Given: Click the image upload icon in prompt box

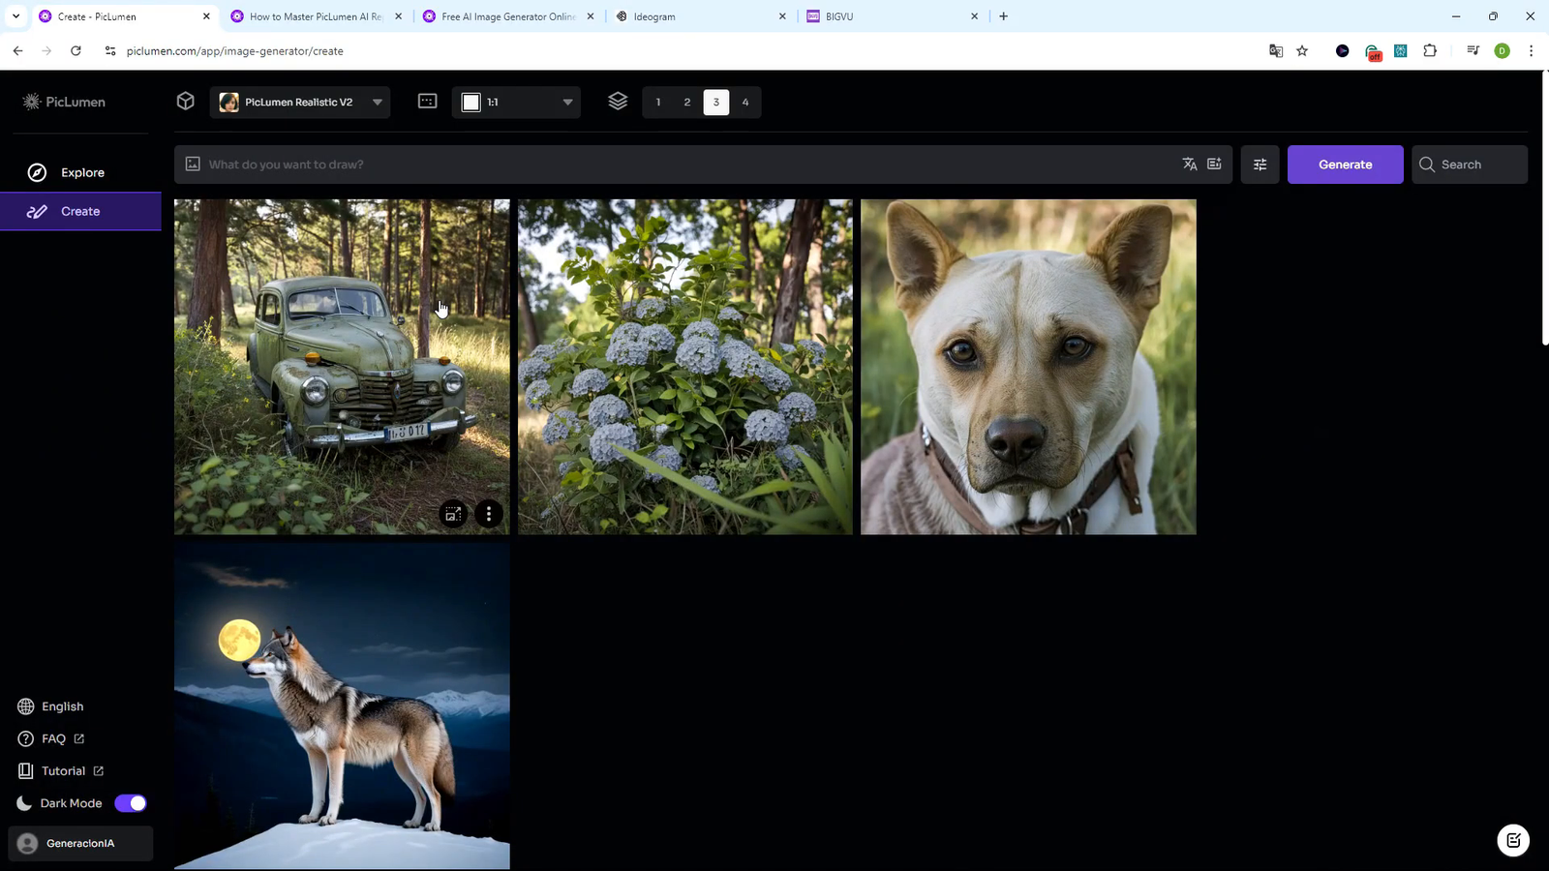Looking at the screenshot, I should (x=193, y=165).
